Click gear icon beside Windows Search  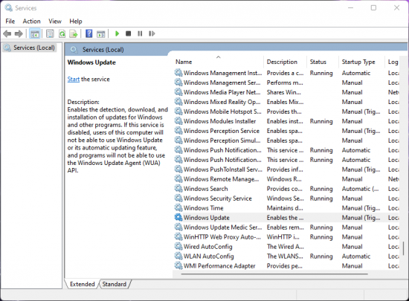point(178,188)
